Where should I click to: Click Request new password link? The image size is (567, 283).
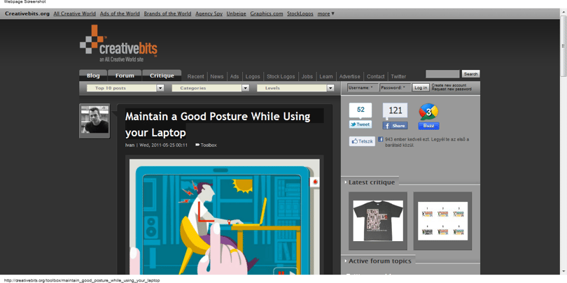451,89
